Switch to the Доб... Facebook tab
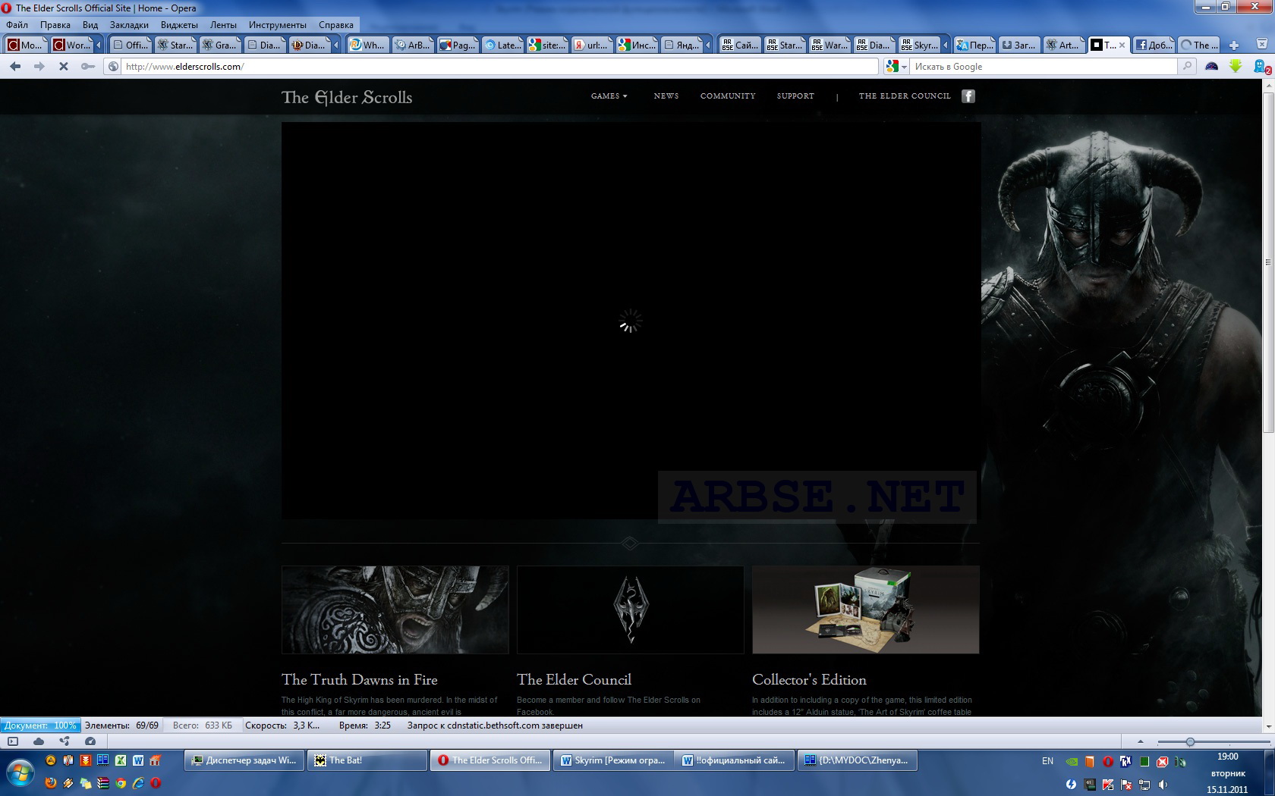 (x=1154, y=45)
